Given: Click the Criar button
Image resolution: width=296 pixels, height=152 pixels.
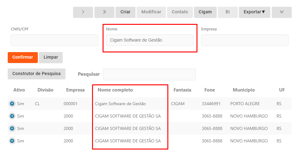Looking at the screenshot, I should [126, 12].
